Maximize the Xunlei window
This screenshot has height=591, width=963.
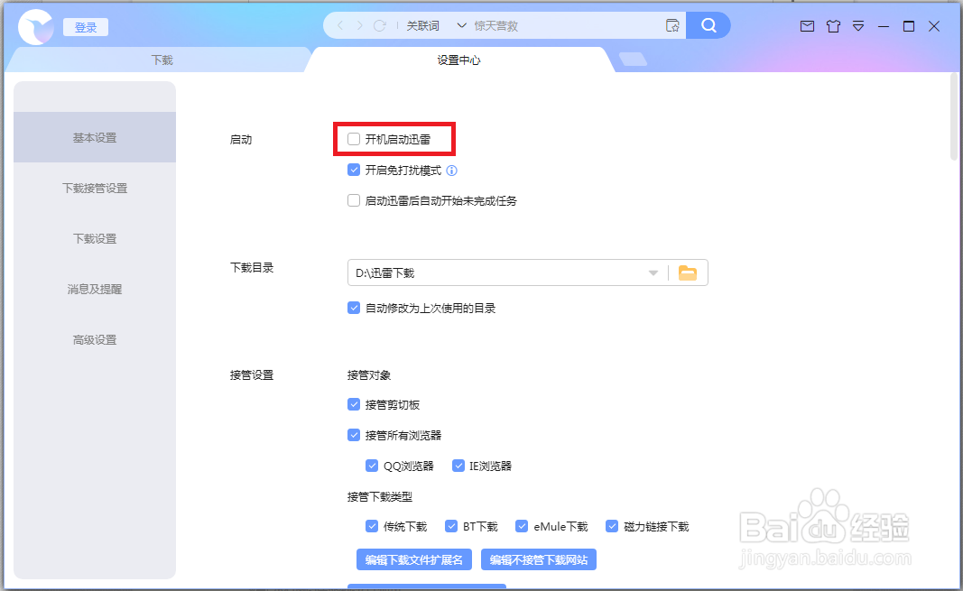point(909,26)
